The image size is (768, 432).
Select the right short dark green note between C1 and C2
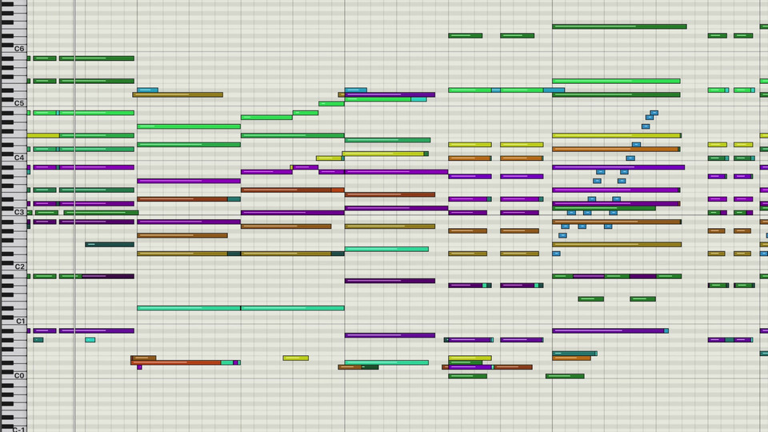tap(642, 298)
